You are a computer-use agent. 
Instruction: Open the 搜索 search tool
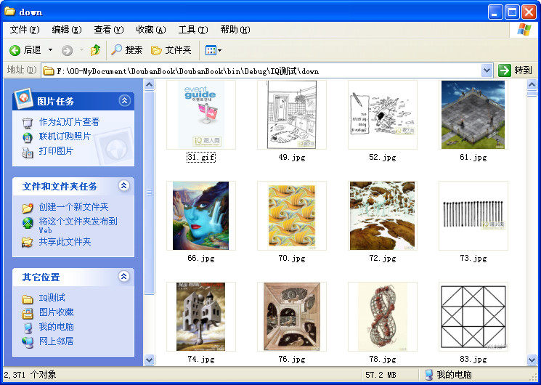click(x=126, y=50)
